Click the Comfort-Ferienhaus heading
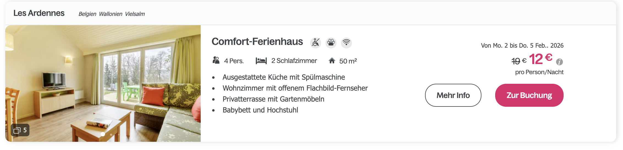Screen dimensions: 623x150 (x=257, y=42)
